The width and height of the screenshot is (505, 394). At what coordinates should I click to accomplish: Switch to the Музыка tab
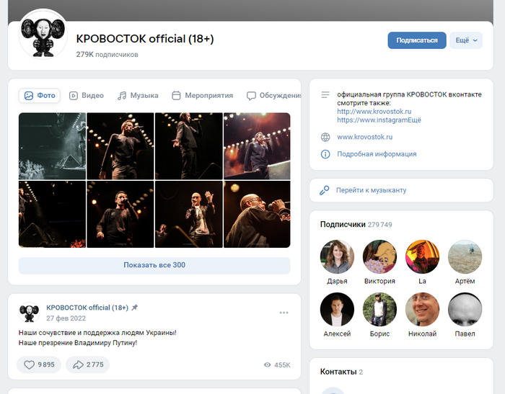click(x=138, y=96)
